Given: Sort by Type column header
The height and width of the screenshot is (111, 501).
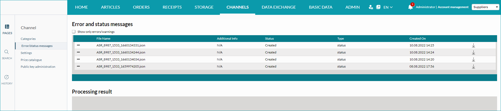Looking at the screenshot, I should 341,39.
